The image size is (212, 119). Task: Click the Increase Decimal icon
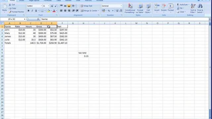click(117, 11)
